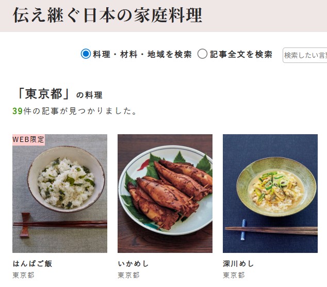Click the 伝え継ぐ日本の家庭料理 site title
327x287 pixels.
click(x=108, y=15)
